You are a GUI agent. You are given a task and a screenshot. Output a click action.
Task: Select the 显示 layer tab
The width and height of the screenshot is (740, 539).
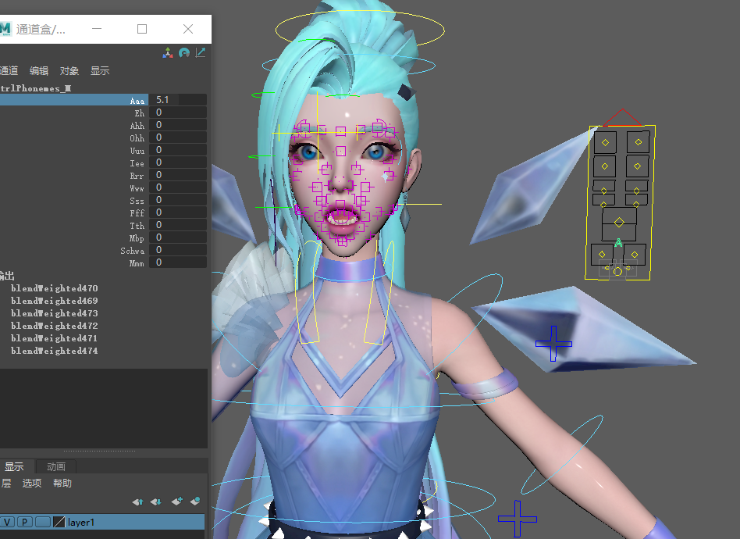[x=14, y=466]
